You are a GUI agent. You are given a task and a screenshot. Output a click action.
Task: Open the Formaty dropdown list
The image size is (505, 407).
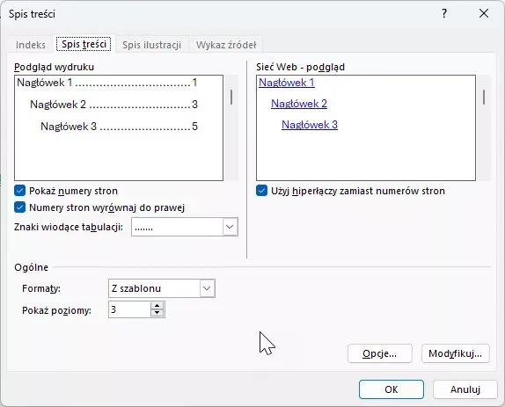[207, 288]
